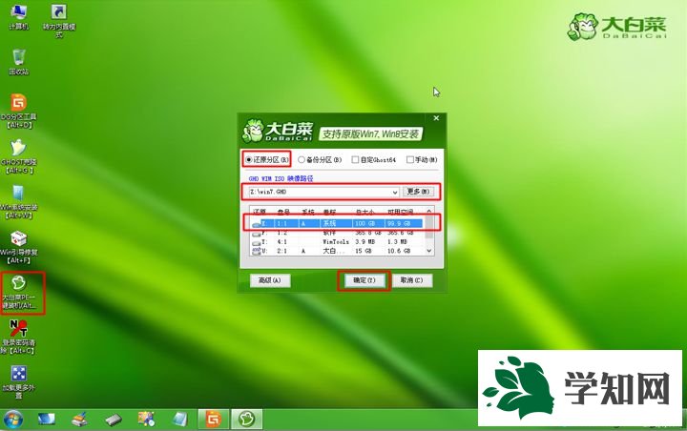Select the 备份分区 radio option
Screen dimensions: 687x431
point(302,159)
